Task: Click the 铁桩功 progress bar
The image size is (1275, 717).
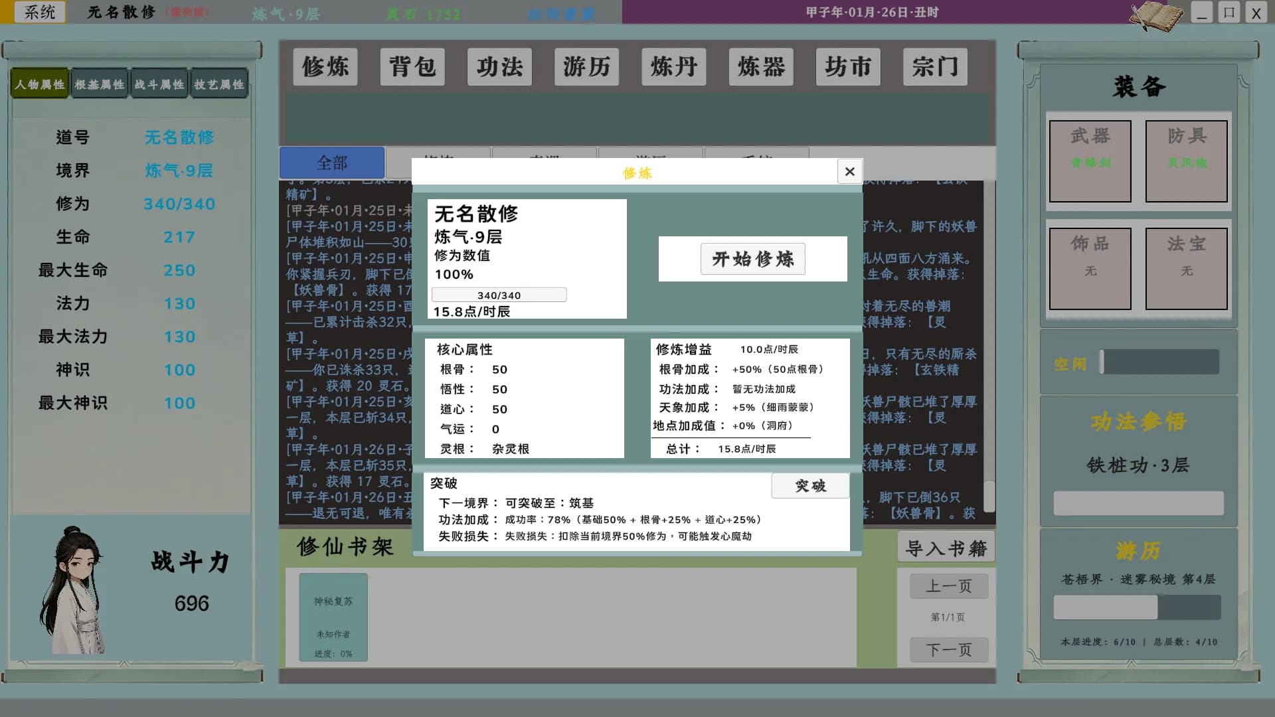Action: point(1138,503)
